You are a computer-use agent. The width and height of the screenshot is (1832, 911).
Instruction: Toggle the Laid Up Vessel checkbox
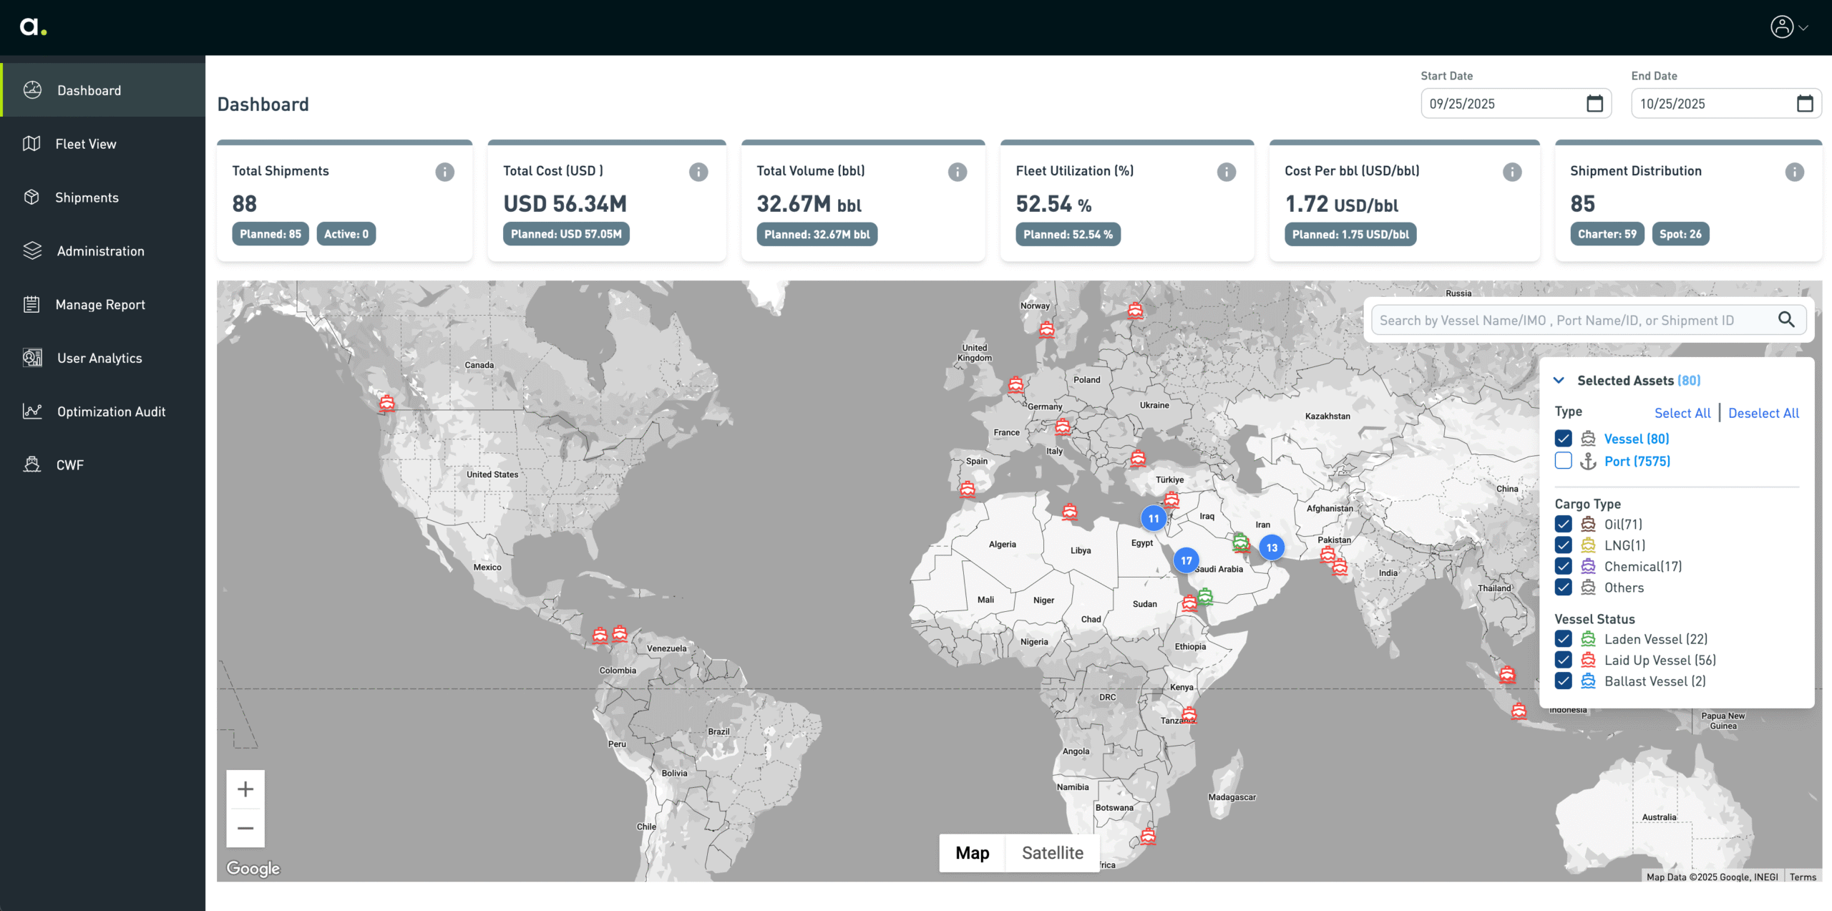[1563, 660]
